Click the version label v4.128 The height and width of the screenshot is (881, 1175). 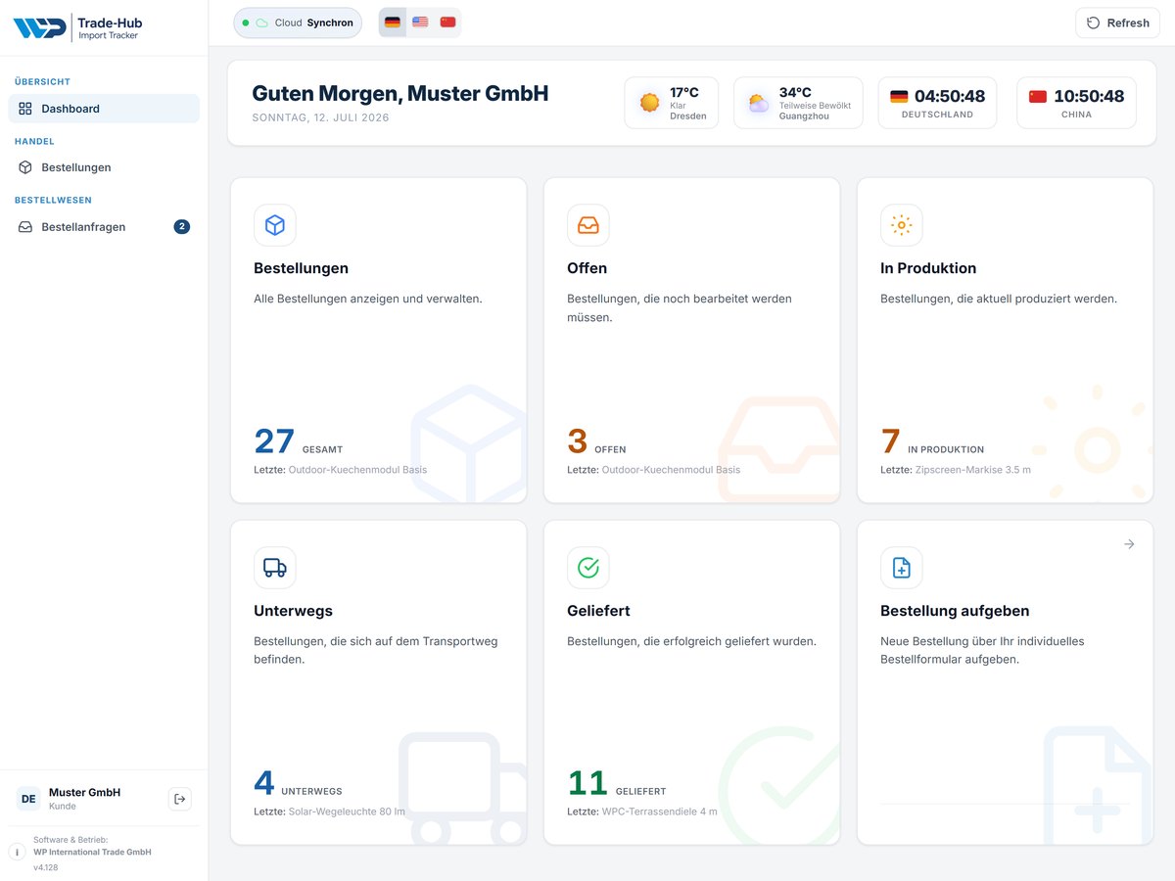pyautogui.click(x=45, y=867)
